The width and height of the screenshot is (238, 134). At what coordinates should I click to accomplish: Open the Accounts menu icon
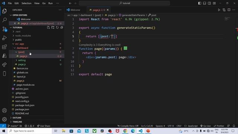(4, 111)
